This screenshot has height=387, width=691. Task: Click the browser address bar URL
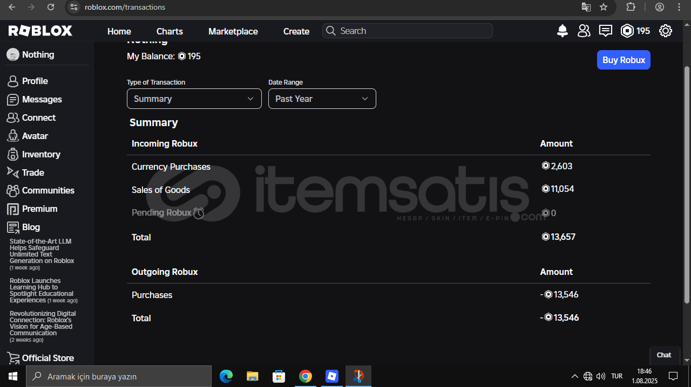[x=125, y=7]
